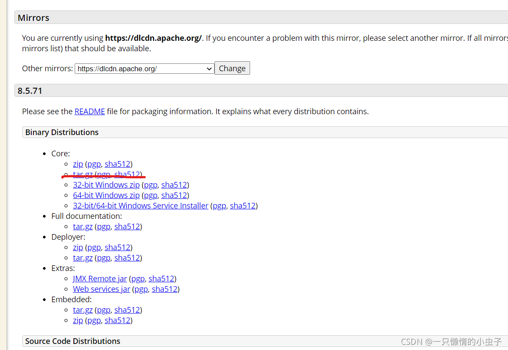The width and height of the screenshot is (508, 350).
Task: Download the Embedded tar.gz
Action: (x=82, y=310)
